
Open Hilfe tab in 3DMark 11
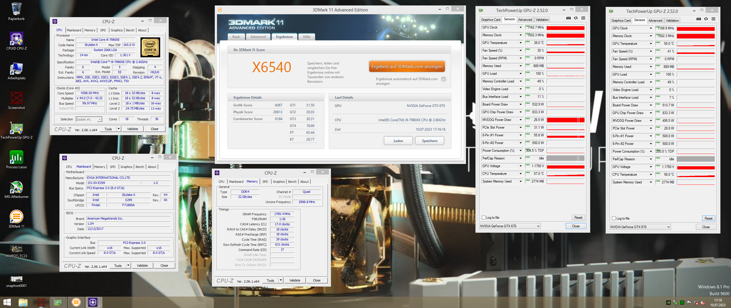click(x=307, y=37)
